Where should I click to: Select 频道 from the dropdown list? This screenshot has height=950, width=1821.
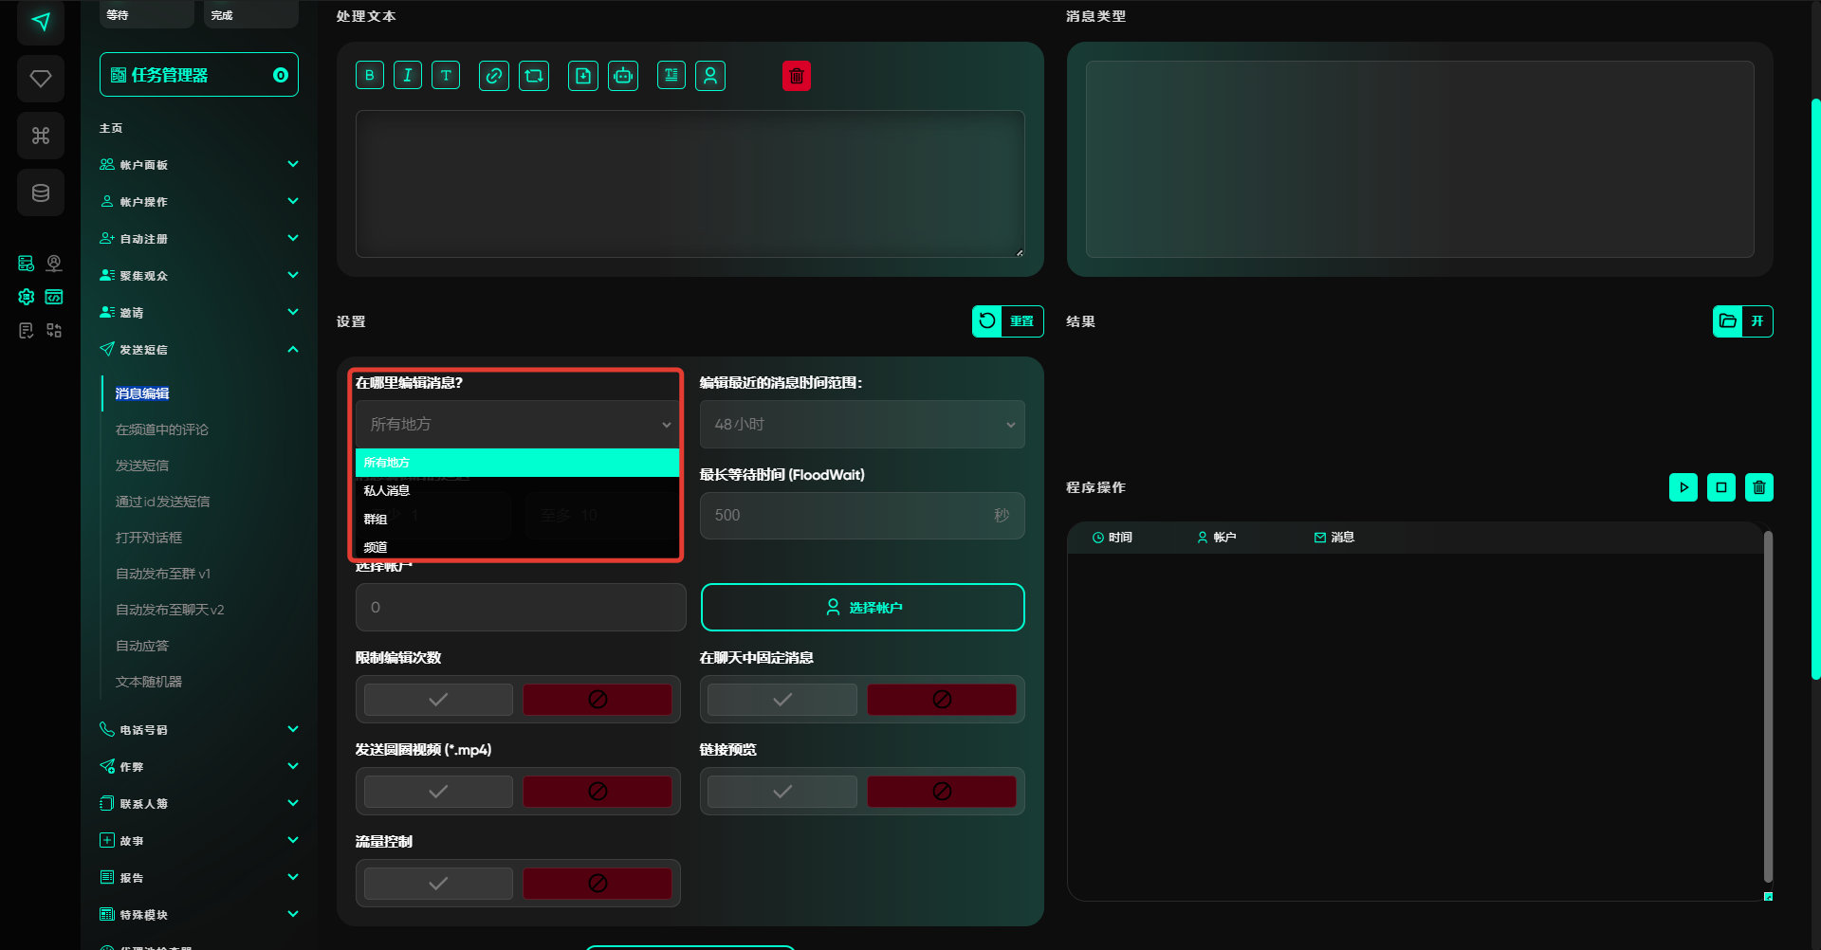tap(376, 547)
